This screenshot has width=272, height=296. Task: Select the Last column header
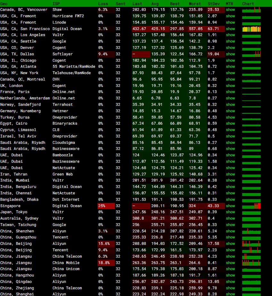tap(137, 4)
